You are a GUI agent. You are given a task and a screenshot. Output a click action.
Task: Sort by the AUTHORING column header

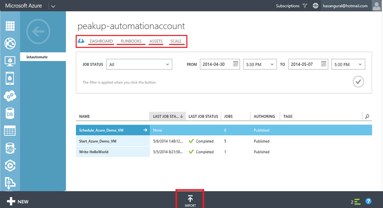click(265, 116)
